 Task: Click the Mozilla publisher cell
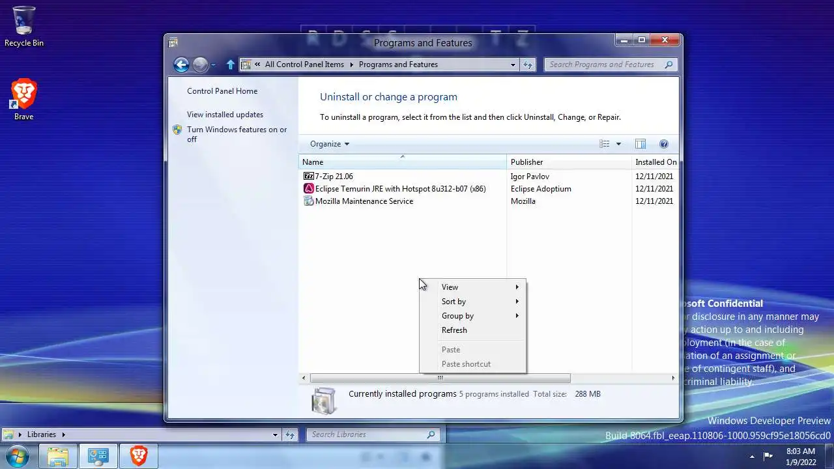[523, 201]
